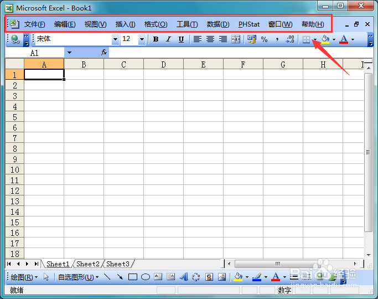
Task: Open the 数据(D) menu
Action: coord(218,24)
